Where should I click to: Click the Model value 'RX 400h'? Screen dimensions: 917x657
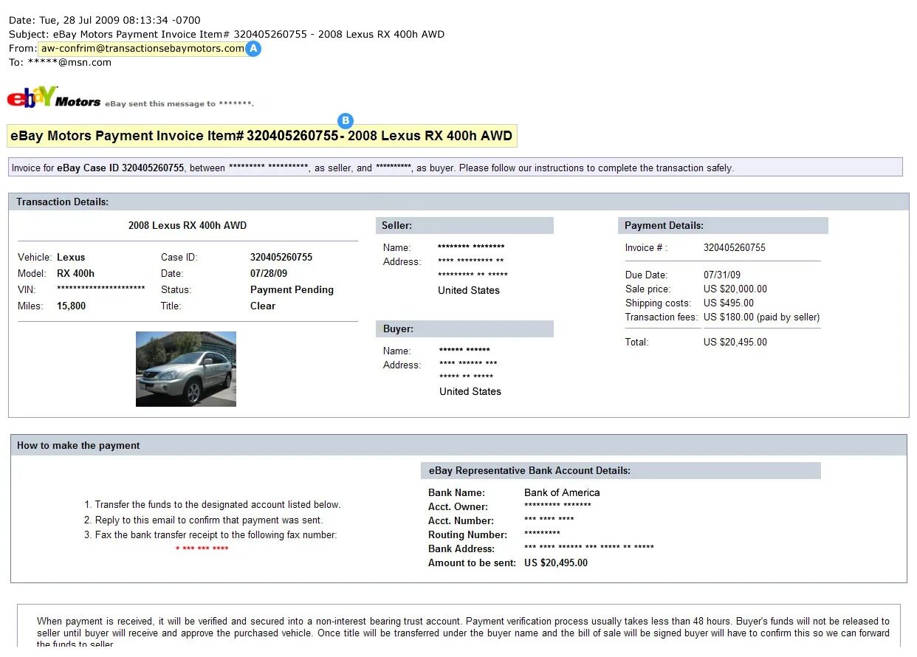(75, 274)
